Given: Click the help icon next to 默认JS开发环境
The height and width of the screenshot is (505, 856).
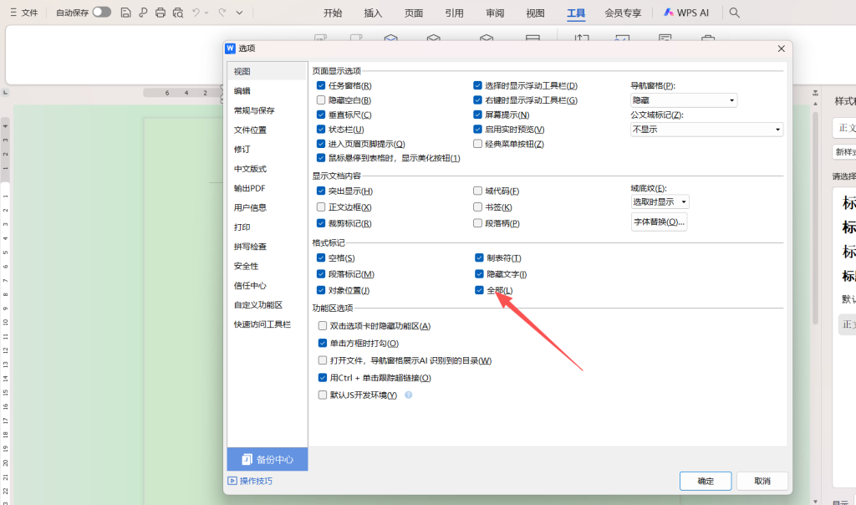Looking at the screenshot, I should (409, 395).
